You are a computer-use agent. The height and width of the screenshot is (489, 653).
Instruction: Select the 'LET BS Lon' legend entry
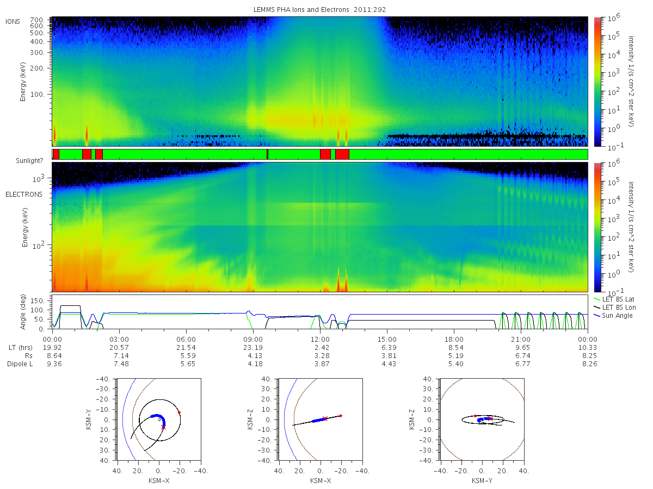[614, 308]
